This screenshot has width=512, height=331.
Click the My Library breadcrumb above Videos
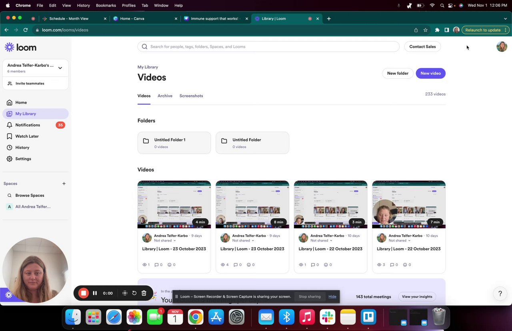148,67
